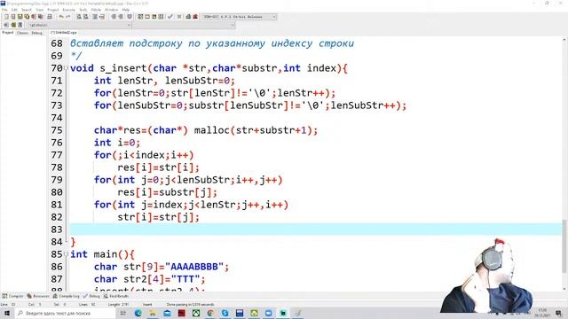Click the Indent toolbar icon
Screen dimensions: 568x319
click(114, 17)
